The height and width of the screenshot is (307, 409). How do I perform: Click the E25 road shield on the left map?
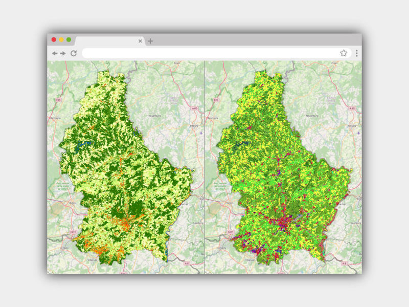point(58,100)
